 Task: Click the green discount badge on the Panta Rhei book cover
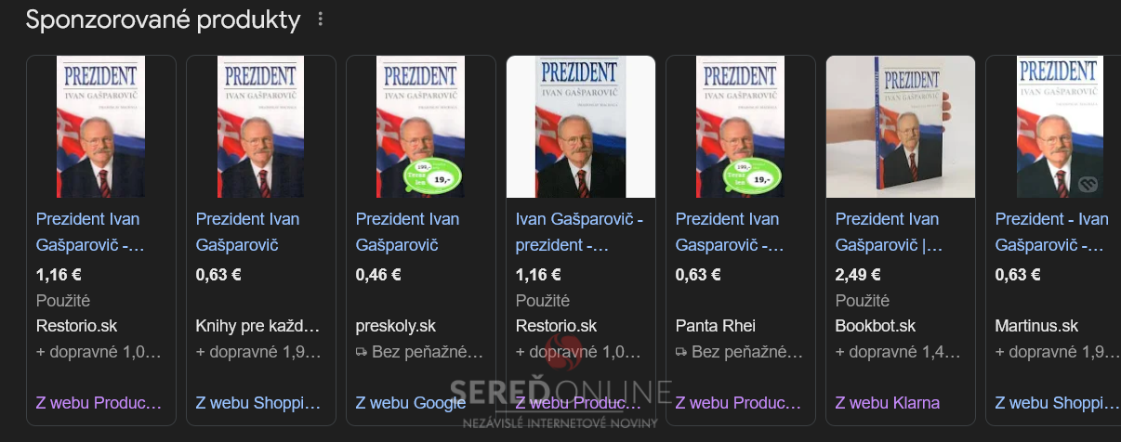[747, 175]
